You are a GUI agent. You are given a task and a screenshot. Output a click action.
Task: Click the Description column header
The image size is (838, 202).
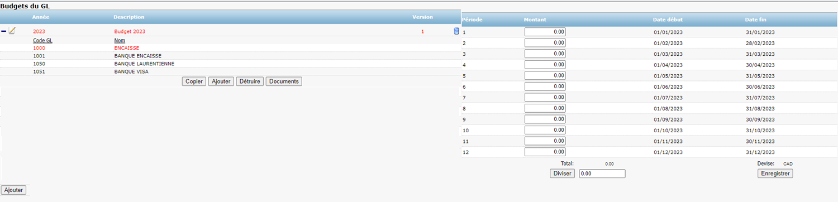tap(128, 17)
